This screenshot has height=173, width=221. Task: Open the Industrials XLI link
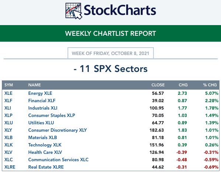pos(43,108)
